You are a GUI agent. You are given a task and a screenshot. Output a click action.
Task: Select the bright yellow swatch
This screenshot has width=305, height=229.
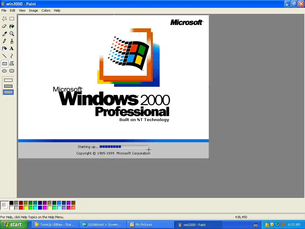coord(26,208)
